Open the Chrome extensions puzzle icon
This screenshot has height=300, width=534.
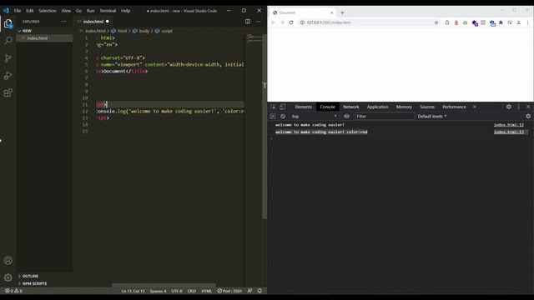tap(501, 22)
